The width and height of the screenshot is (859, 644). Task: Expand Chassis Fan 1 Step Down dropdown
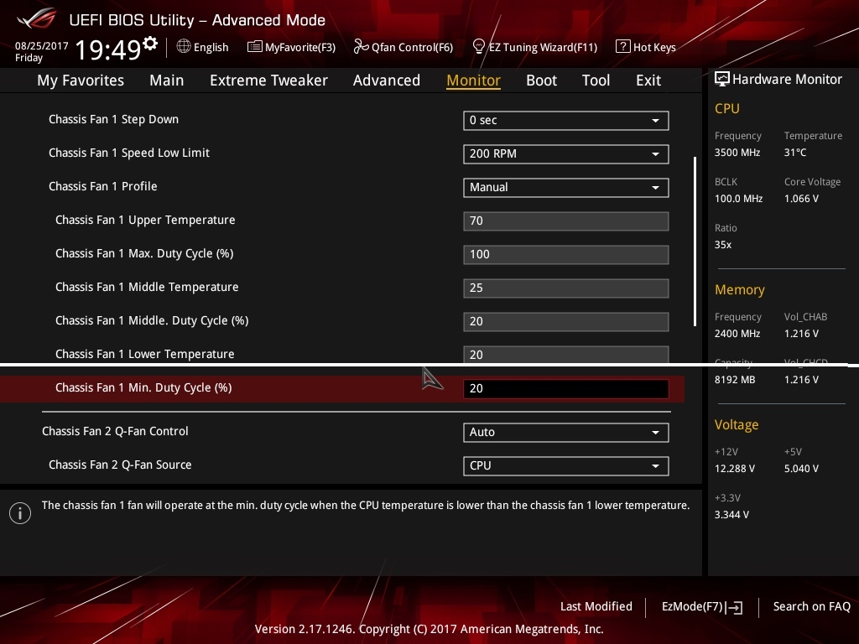565,120
